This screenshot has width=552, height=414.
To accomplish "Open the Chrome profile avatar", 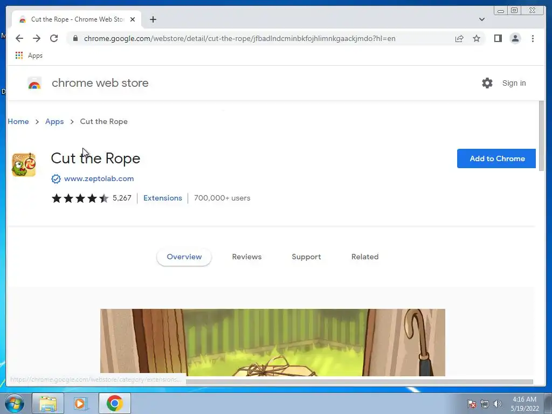I will click(515, 38).
